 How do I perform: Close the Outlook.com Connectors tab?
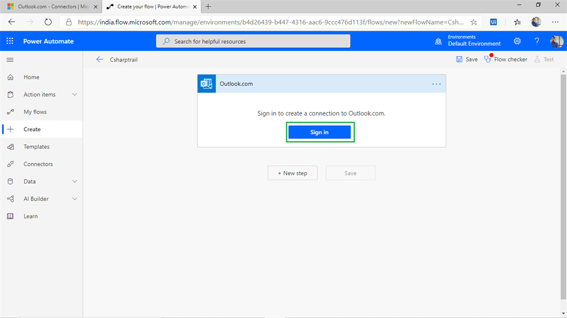(95, 7)
